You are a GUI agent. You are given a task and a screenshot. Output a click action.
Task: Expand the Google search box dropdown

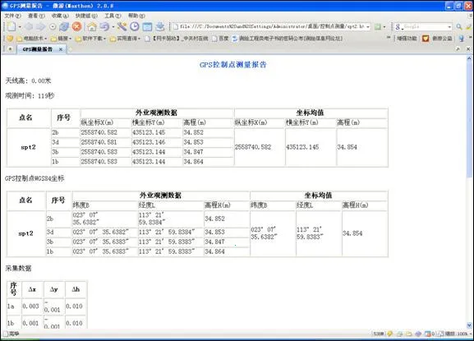(449, 27)
